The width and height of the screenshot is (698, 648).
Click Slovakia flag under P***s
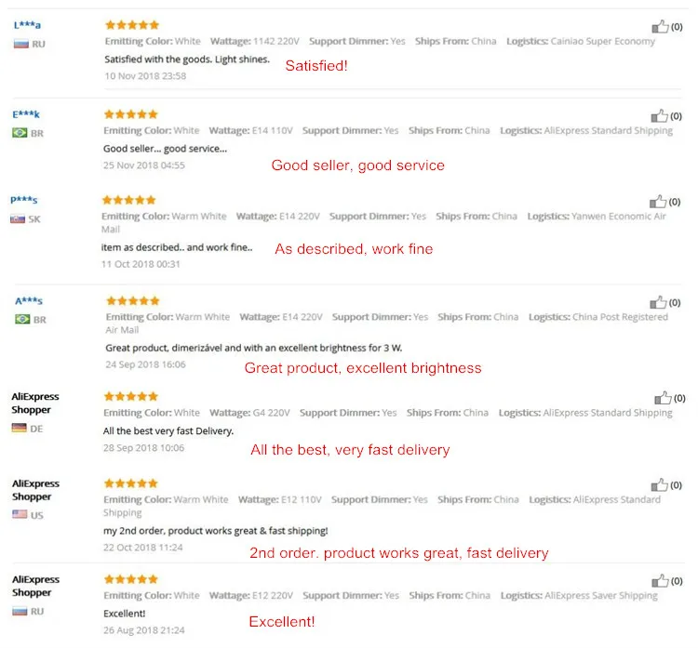tap(18, 219)
